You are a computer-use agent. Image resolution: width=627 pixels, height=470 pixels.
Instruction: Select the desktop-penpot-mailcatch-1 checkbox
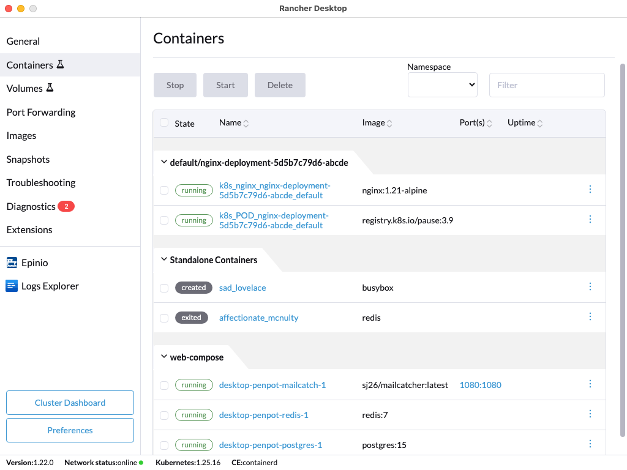pyautogui.click(x=163, y=385)
